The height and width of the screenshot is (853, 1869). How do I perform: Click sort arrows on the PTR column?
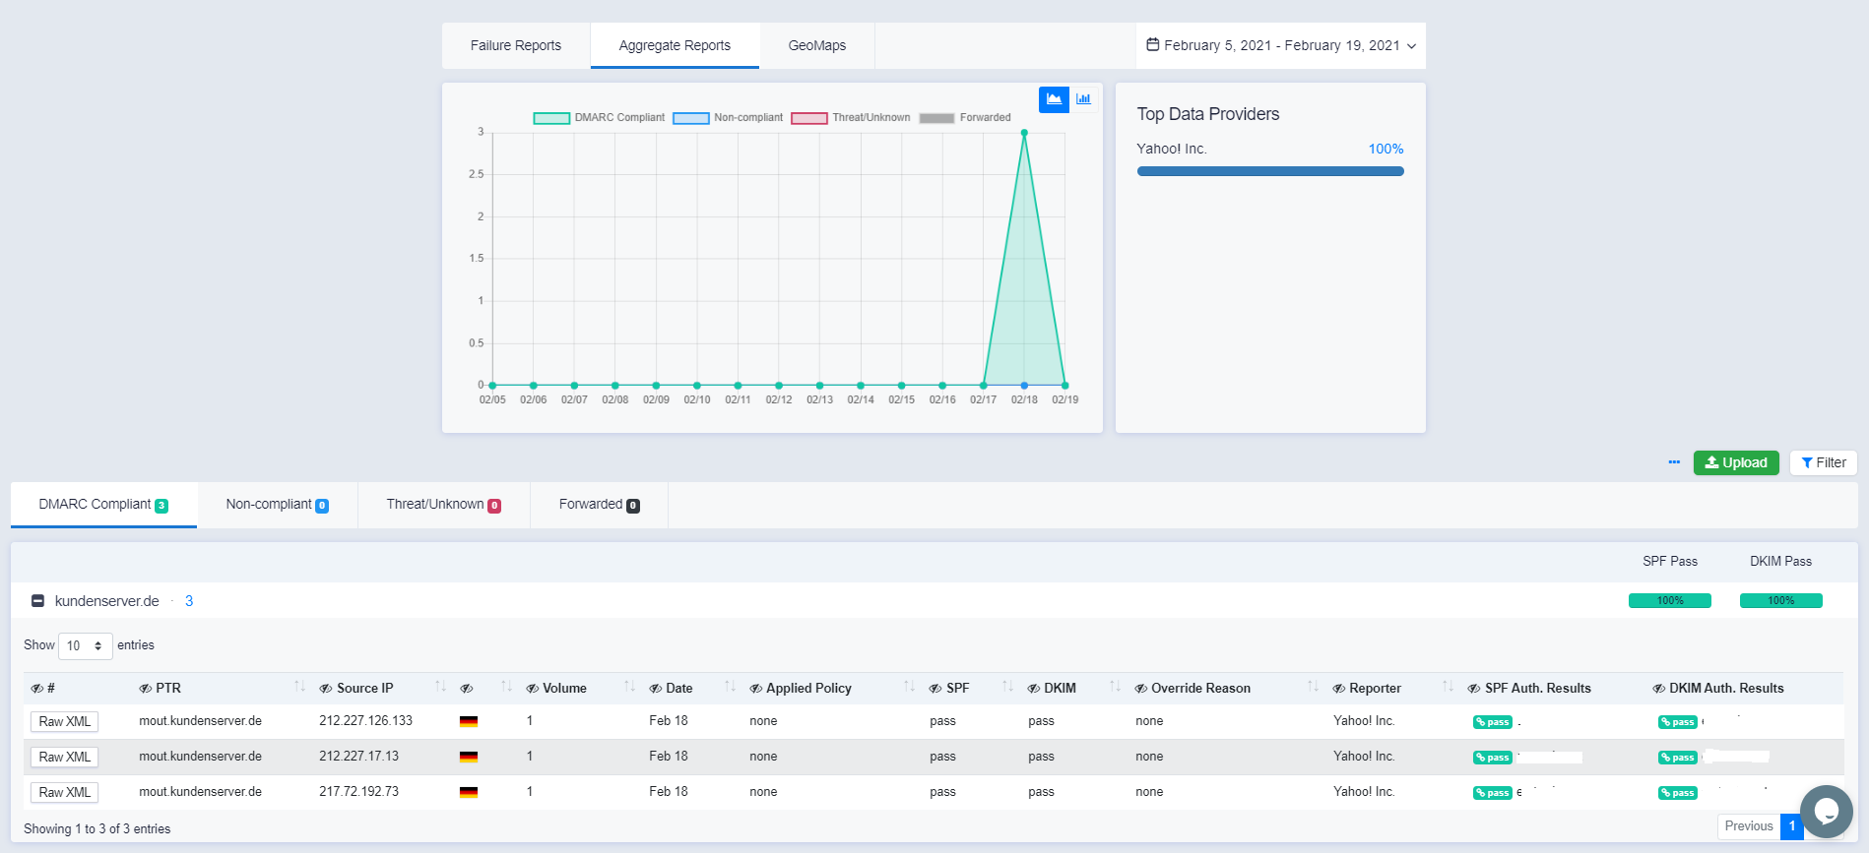click(x=299, y=687)
